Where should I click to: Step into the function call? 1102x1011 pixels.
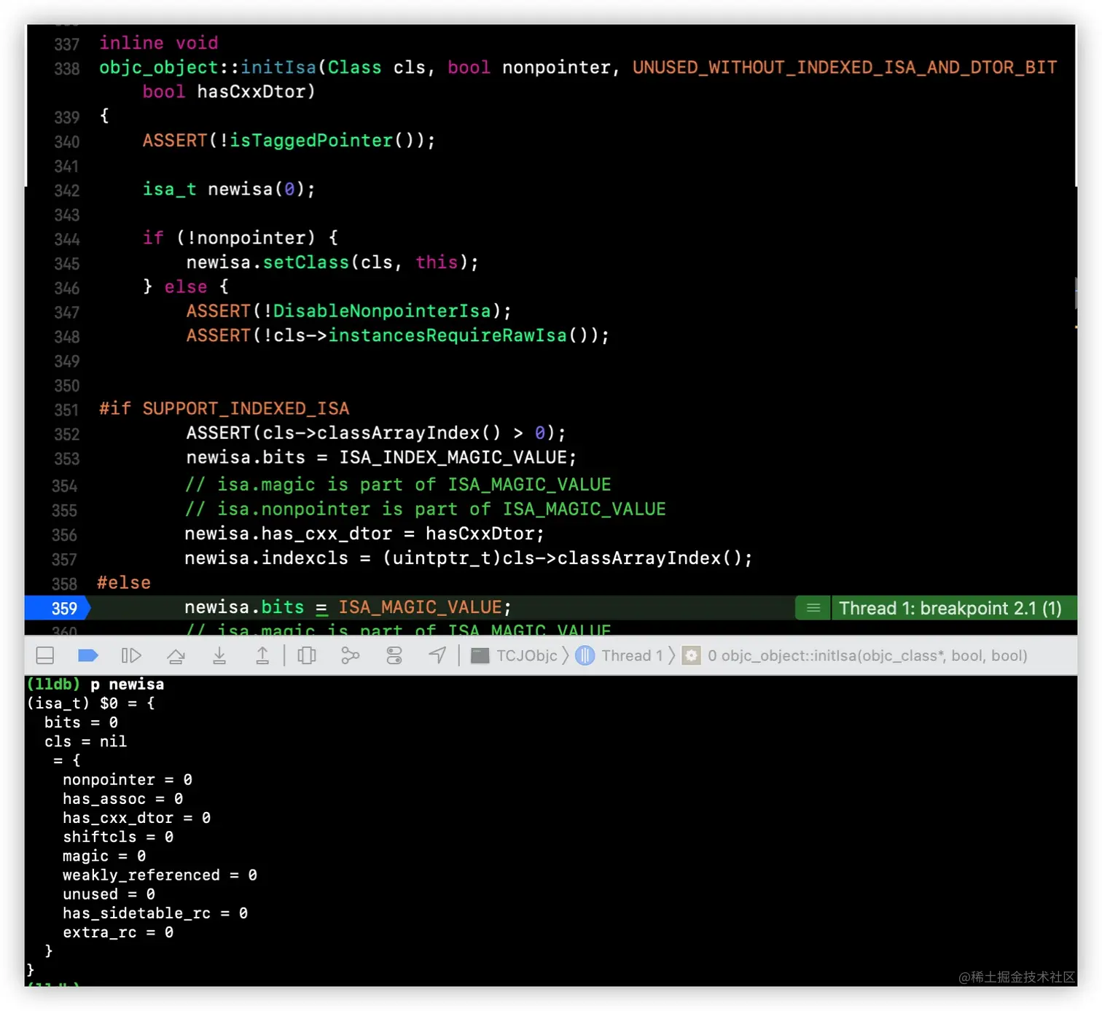point(219,656)
